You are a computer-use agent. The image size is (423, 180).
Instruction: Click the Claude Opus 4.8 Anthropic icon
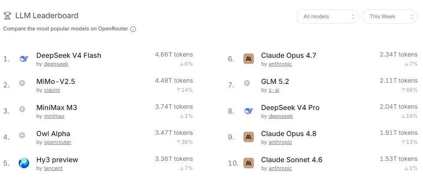point(249,137)
